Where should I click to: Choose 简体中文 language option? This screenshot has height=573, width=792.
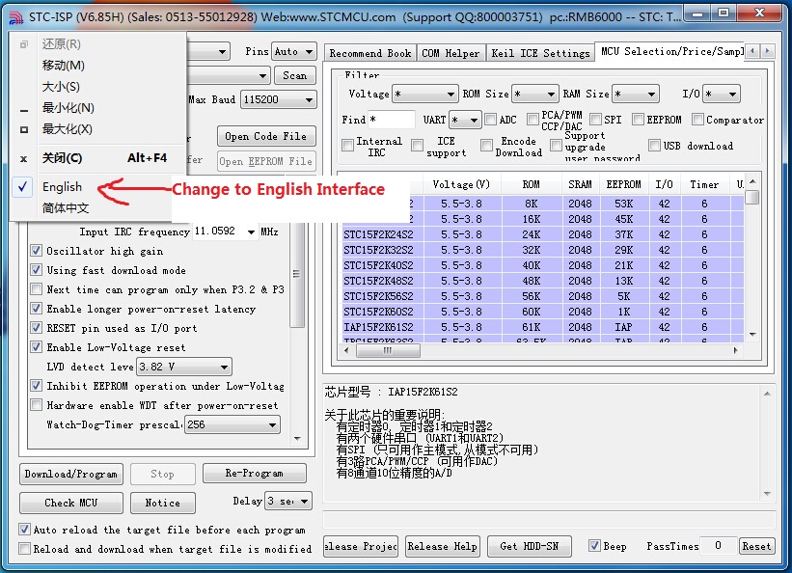click(x=66, y=207)
